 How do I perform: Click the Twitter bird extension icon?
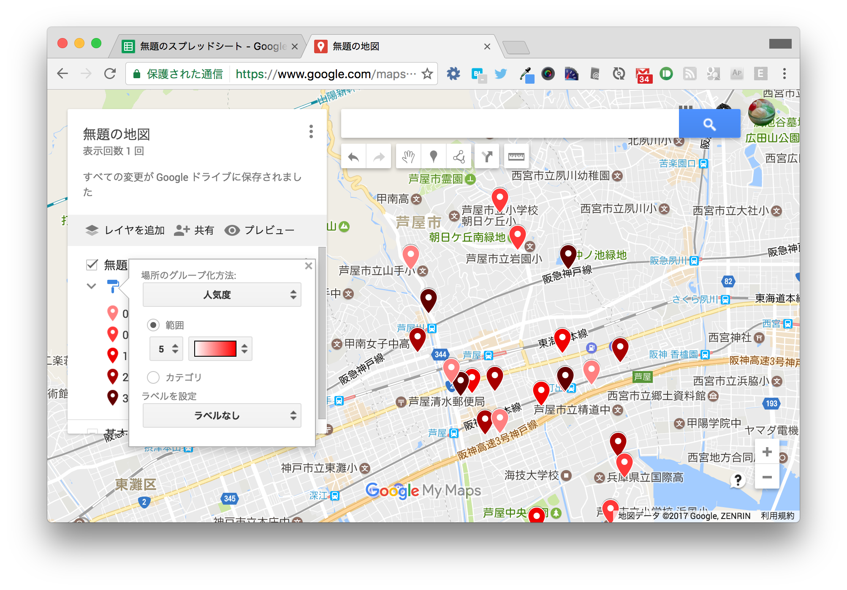coord(500,74)
